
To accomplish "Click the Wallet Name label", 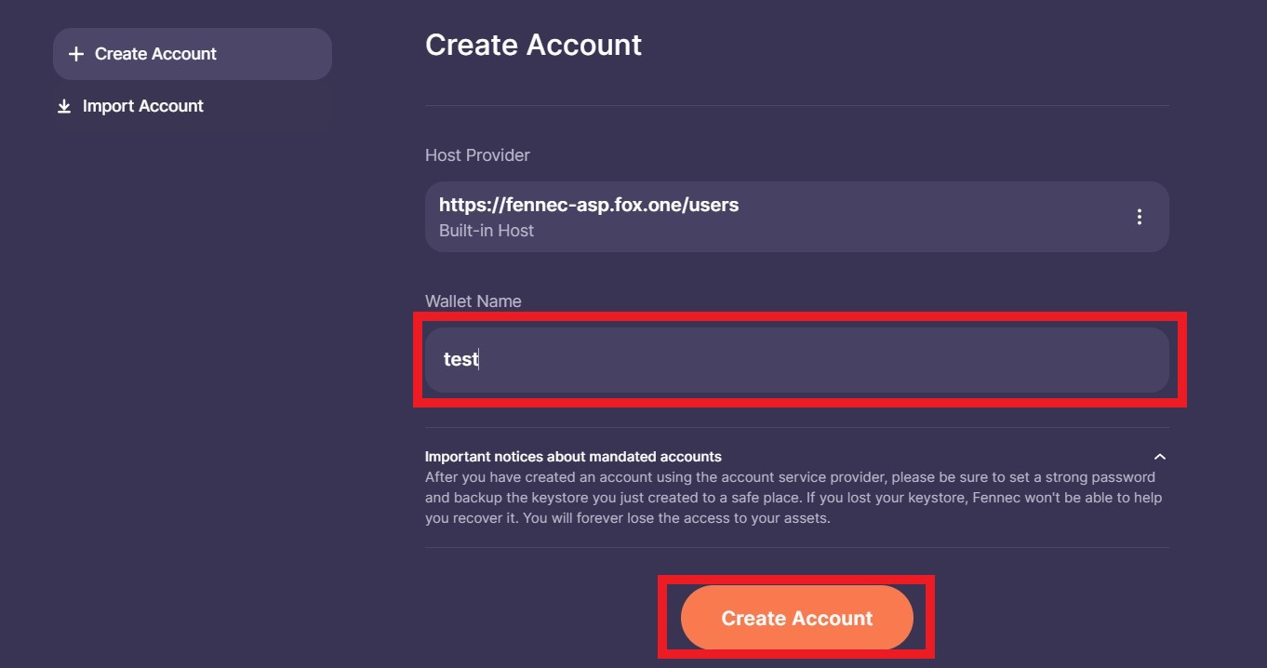I will [x=473, y=301].
